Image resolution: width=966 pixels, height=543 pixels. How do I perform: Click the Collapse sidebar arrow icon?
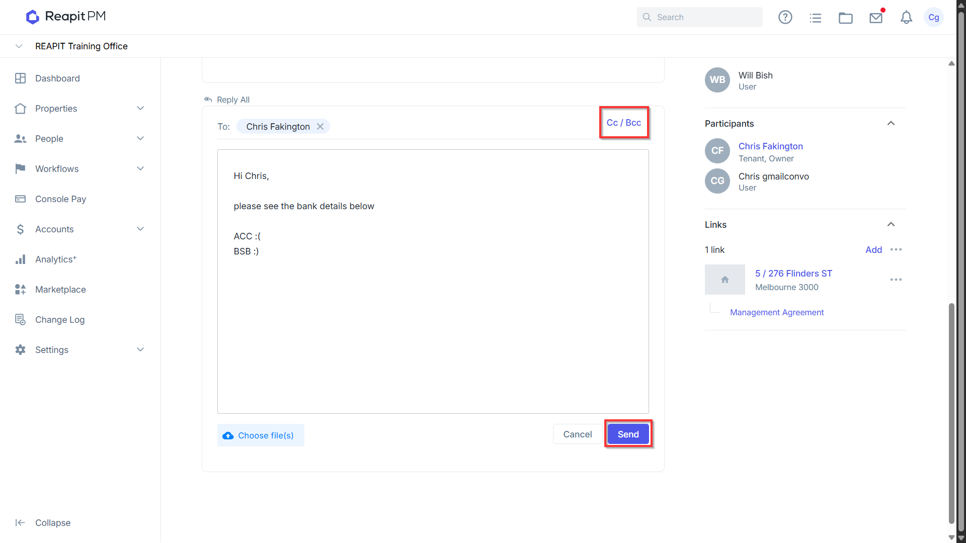(x=20, y=523)
